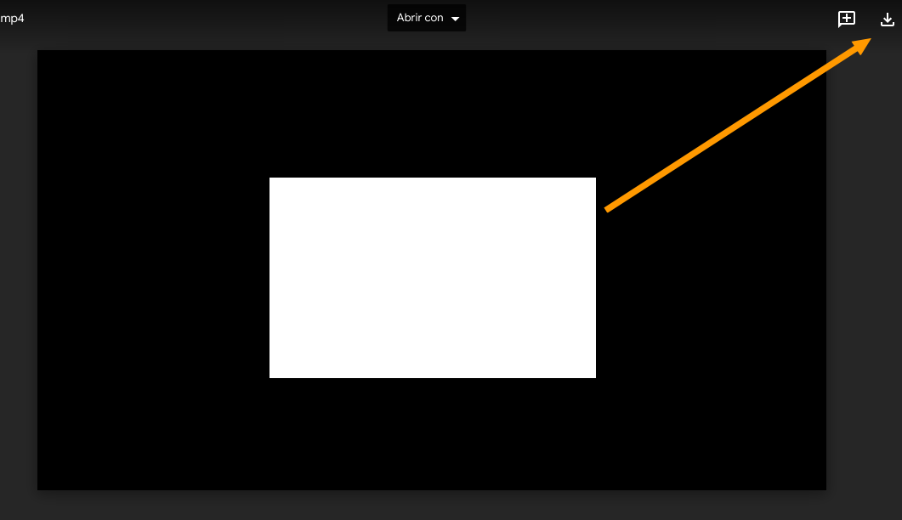Open the "Abrir con" dropdown menu

(x=426, y=18)
